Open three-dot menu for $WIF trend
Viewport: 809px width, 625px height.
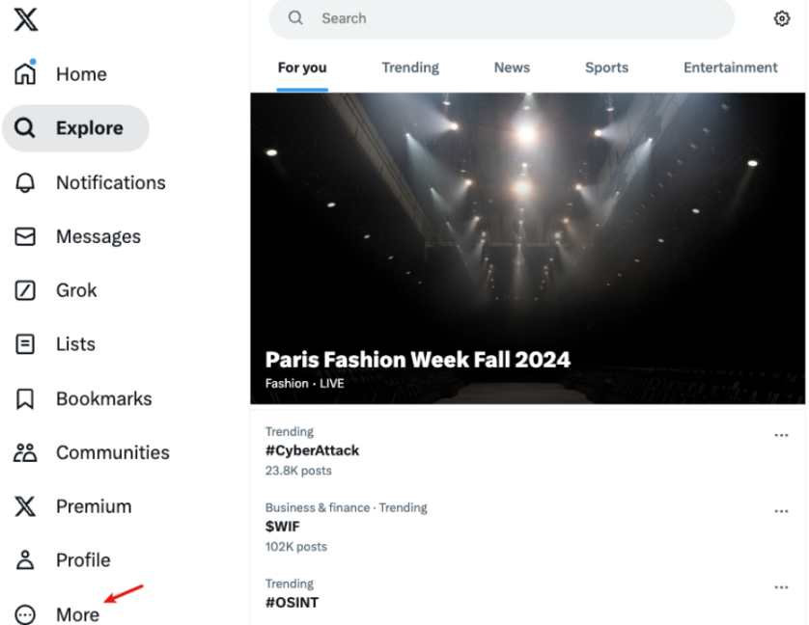point(781,511)
